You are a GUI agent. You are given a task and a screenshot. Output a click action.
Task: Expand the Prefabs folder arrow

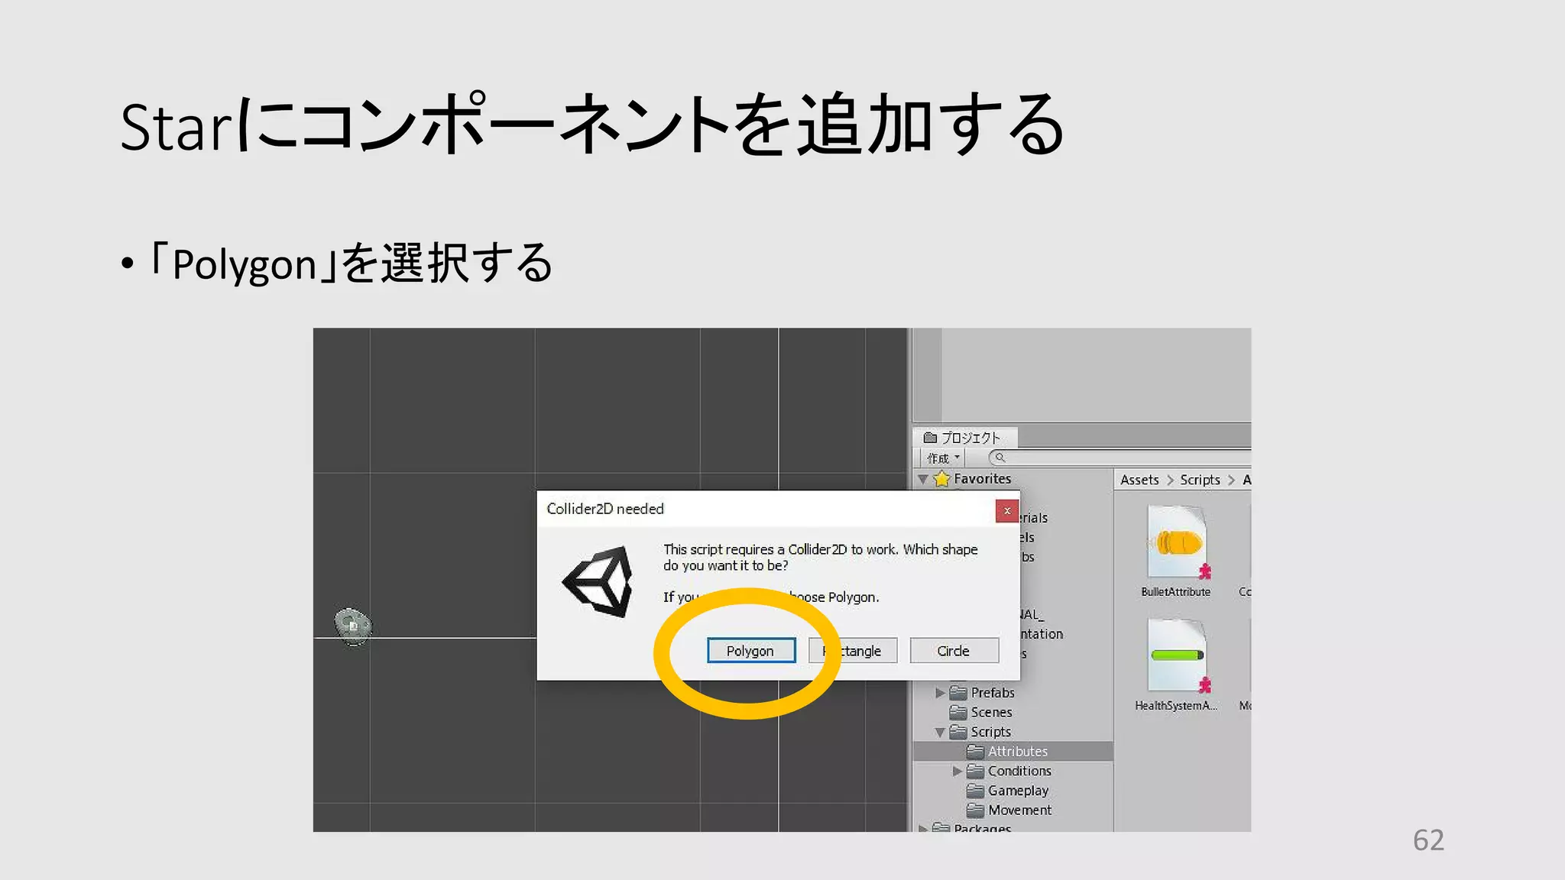pyautogui.click(x=941, y=694)
